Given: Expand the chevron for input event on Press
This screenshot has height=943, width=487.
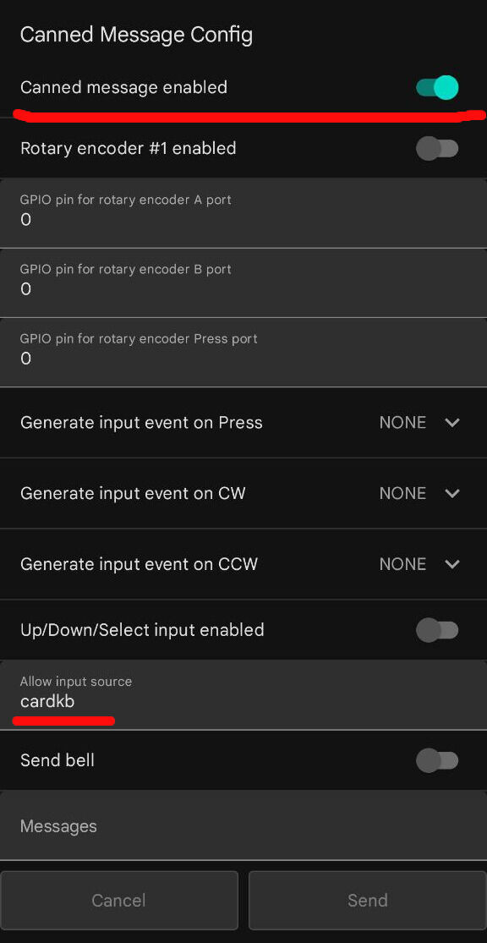Looking at the screenshot, I should click(452, 423).
